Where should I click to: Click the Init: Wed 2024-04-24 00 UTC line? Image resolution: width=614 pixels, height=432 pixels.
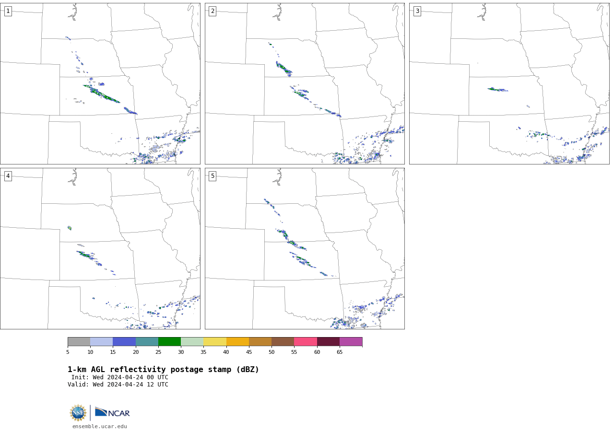120,377
